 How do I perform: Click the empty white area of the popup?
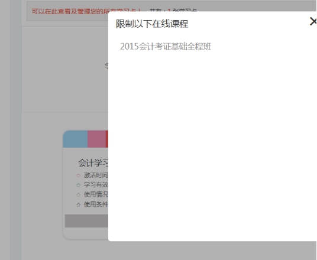pos(212,141)
